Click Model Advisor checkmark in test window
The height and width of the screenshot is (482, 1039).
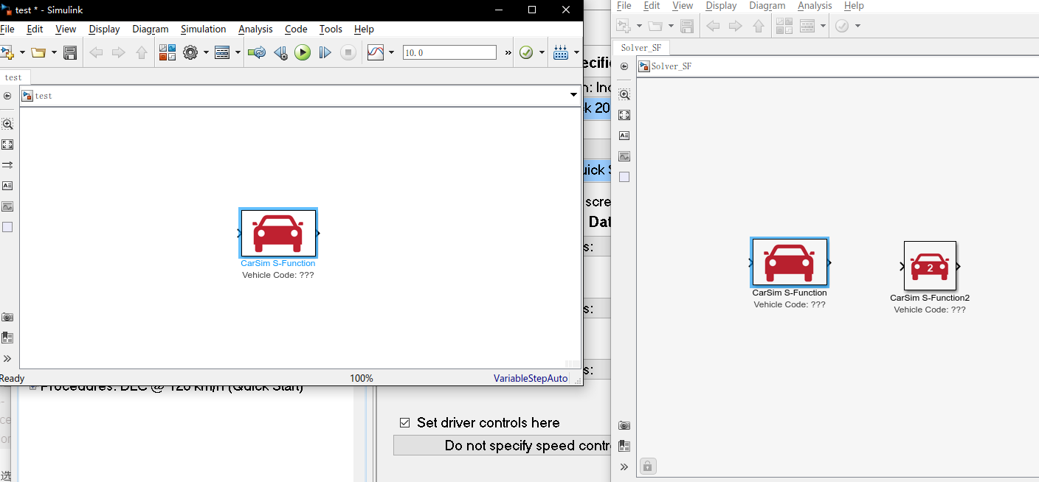click(526, 52)
